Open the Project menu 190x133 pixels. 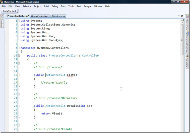pos(37,7)
